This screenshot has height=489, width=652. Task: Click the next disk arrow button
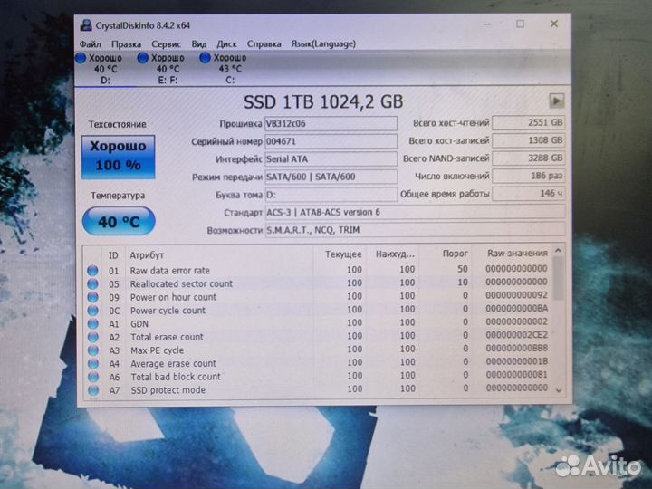(x=557, y=101)
